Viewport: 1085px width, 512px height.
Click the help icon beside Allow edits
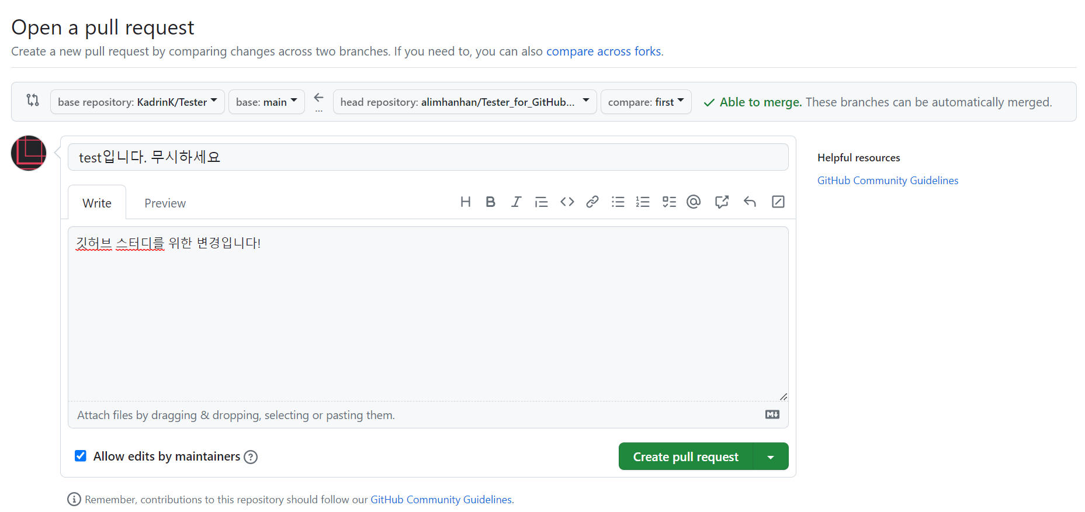(x=251, y=457)
